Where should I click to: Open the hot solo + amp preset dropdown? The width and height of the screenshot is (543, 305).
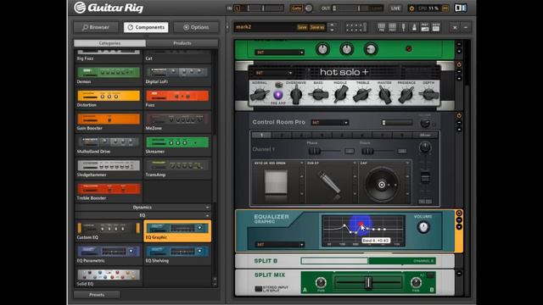click(x=274, y=73)
